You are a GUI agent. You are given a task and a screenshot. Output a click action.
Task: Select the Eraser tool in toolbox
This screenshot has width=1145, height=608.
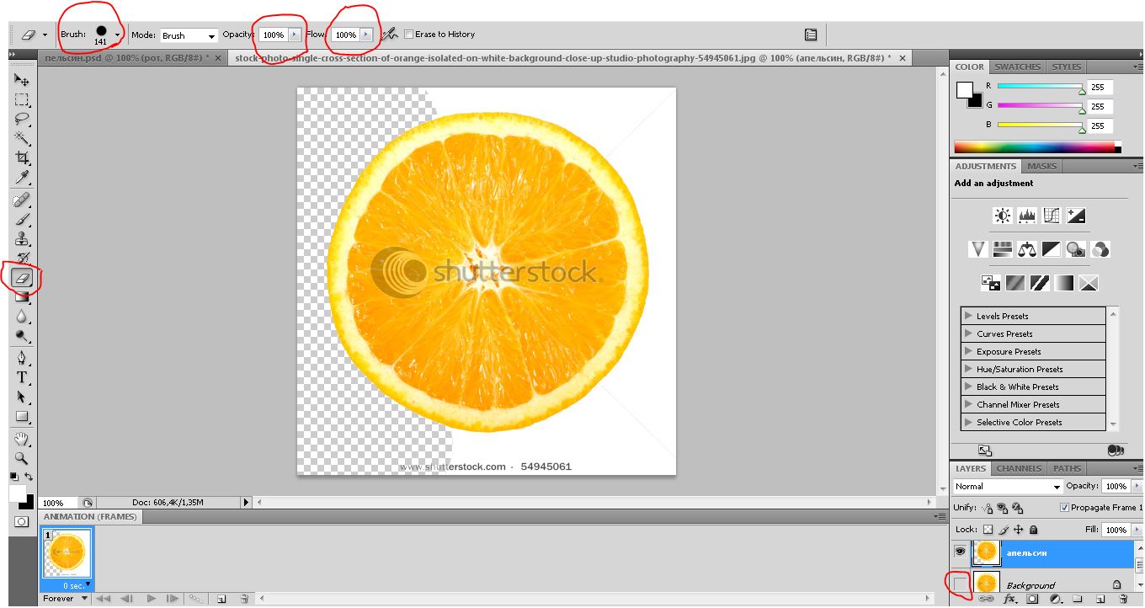pos(22,277)
